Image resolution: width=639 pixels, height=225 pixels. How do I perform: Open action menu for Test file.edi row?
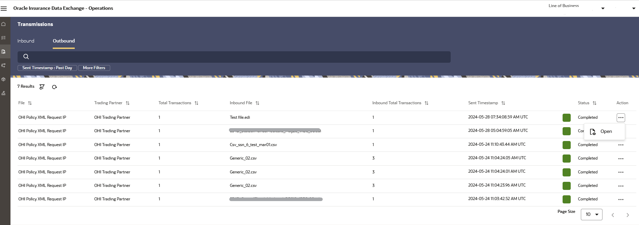coord(621,117)
